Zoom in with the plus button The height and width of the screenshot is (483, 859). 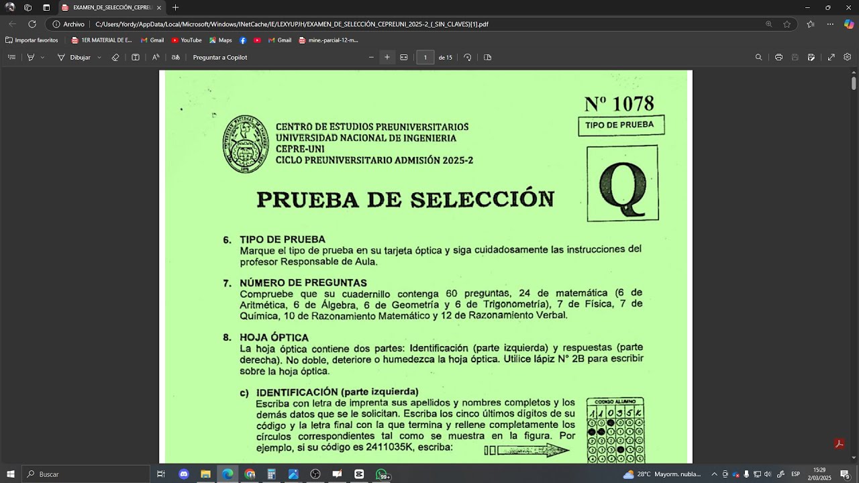pos(387,57)
